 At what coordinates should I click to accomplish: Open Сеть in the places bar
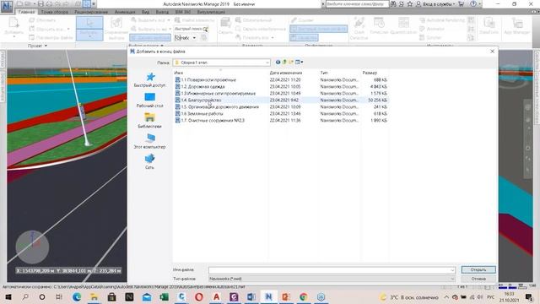pyautogui.click(x=150, y=161)
